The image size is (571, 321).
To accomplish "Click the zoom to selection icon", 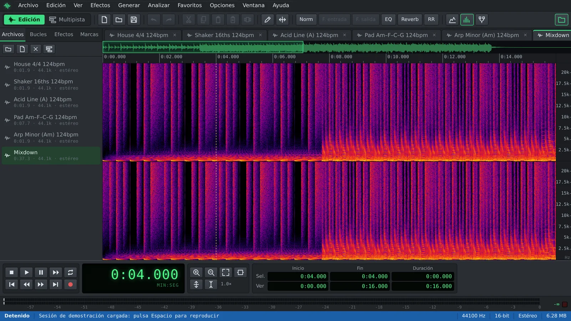I will (240, 272).
